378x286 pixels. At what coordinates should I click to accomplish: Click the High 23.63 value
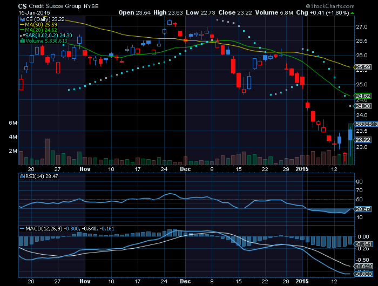(x=168, y=13)
